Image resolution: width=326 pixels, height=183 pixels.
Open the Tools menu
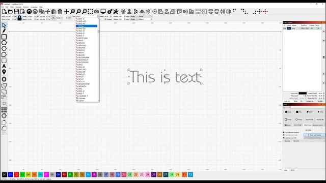click(12, 7)
